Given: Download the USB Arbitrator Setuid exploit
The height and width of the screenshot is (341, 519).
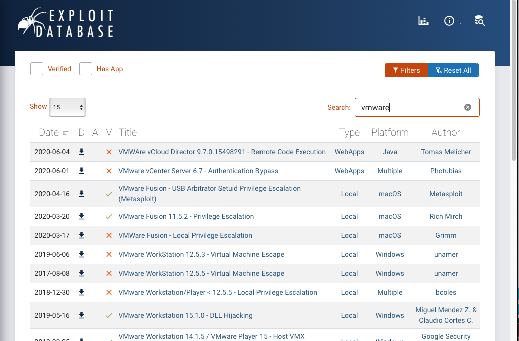Looking at the screenshot, I should point(82,194).
